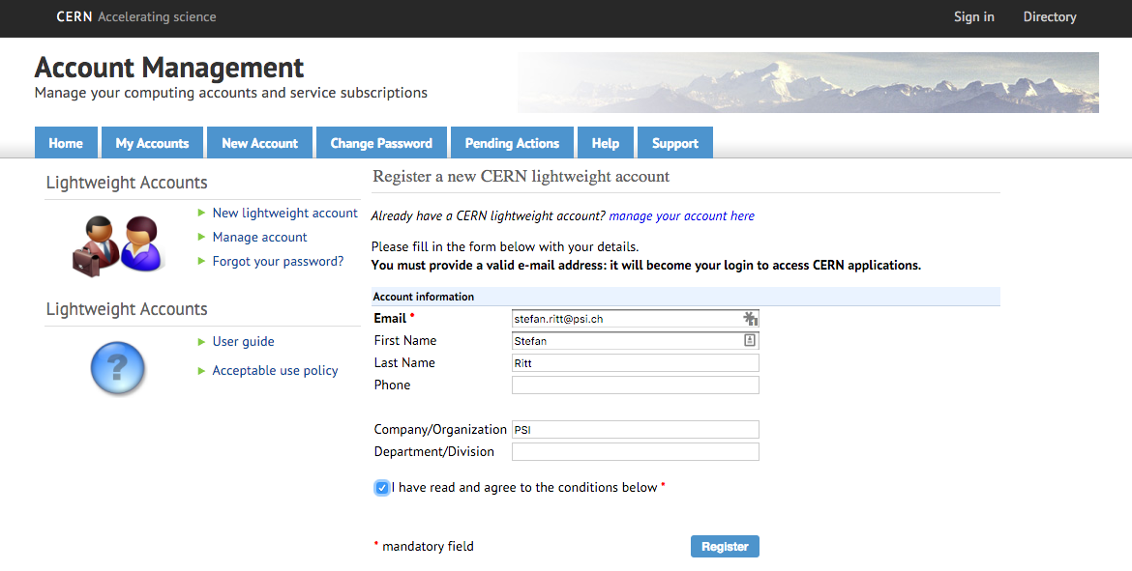Screen dimensions: 1132x571
Task: Click the manage your account here link
Action: coord(681,215)
